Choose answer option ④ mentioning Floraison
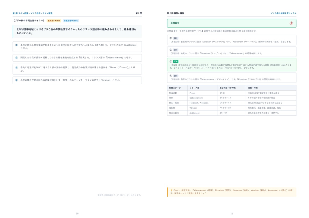Screen dimensions: 309x218 pyautogui.click(x=77, y=80)
